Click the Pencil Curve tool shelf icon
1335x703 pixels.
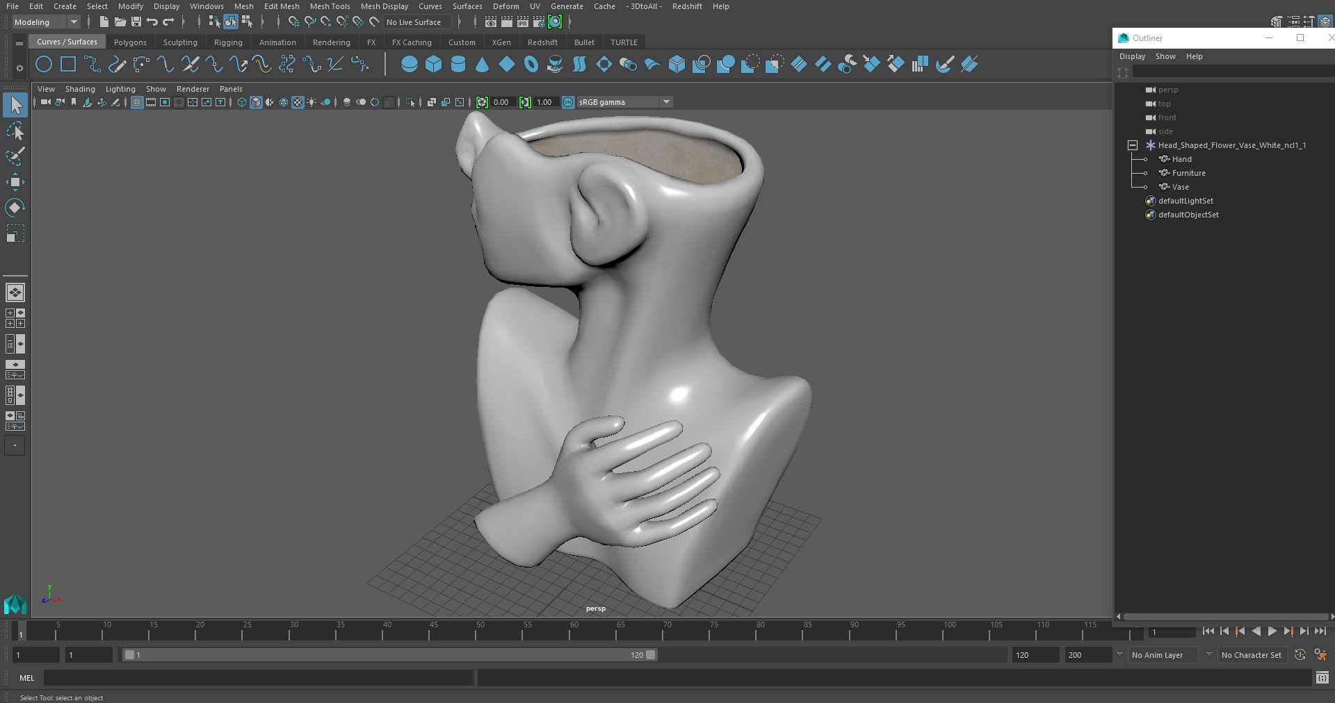117,65
